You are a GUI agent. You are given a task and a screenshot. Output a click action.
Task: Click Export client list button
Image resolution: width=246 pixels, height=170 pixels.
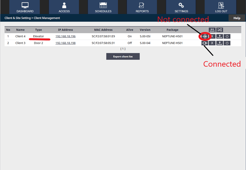(x=123, y=56)
